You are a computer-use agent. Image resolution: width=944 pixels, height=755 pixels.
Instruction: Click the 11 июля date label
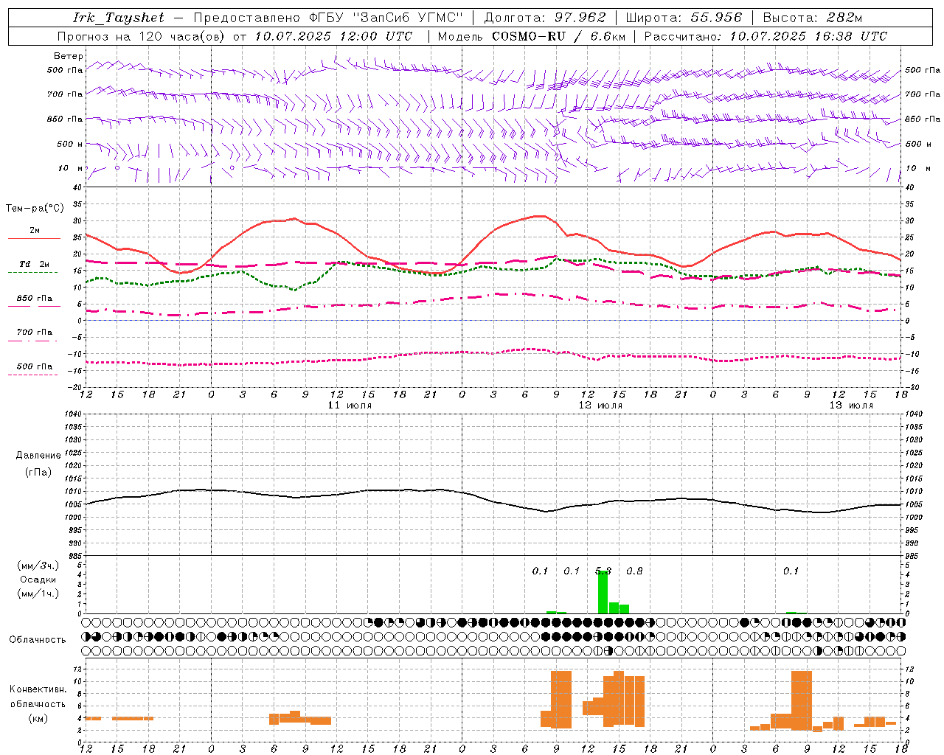[x=350, y=406]
